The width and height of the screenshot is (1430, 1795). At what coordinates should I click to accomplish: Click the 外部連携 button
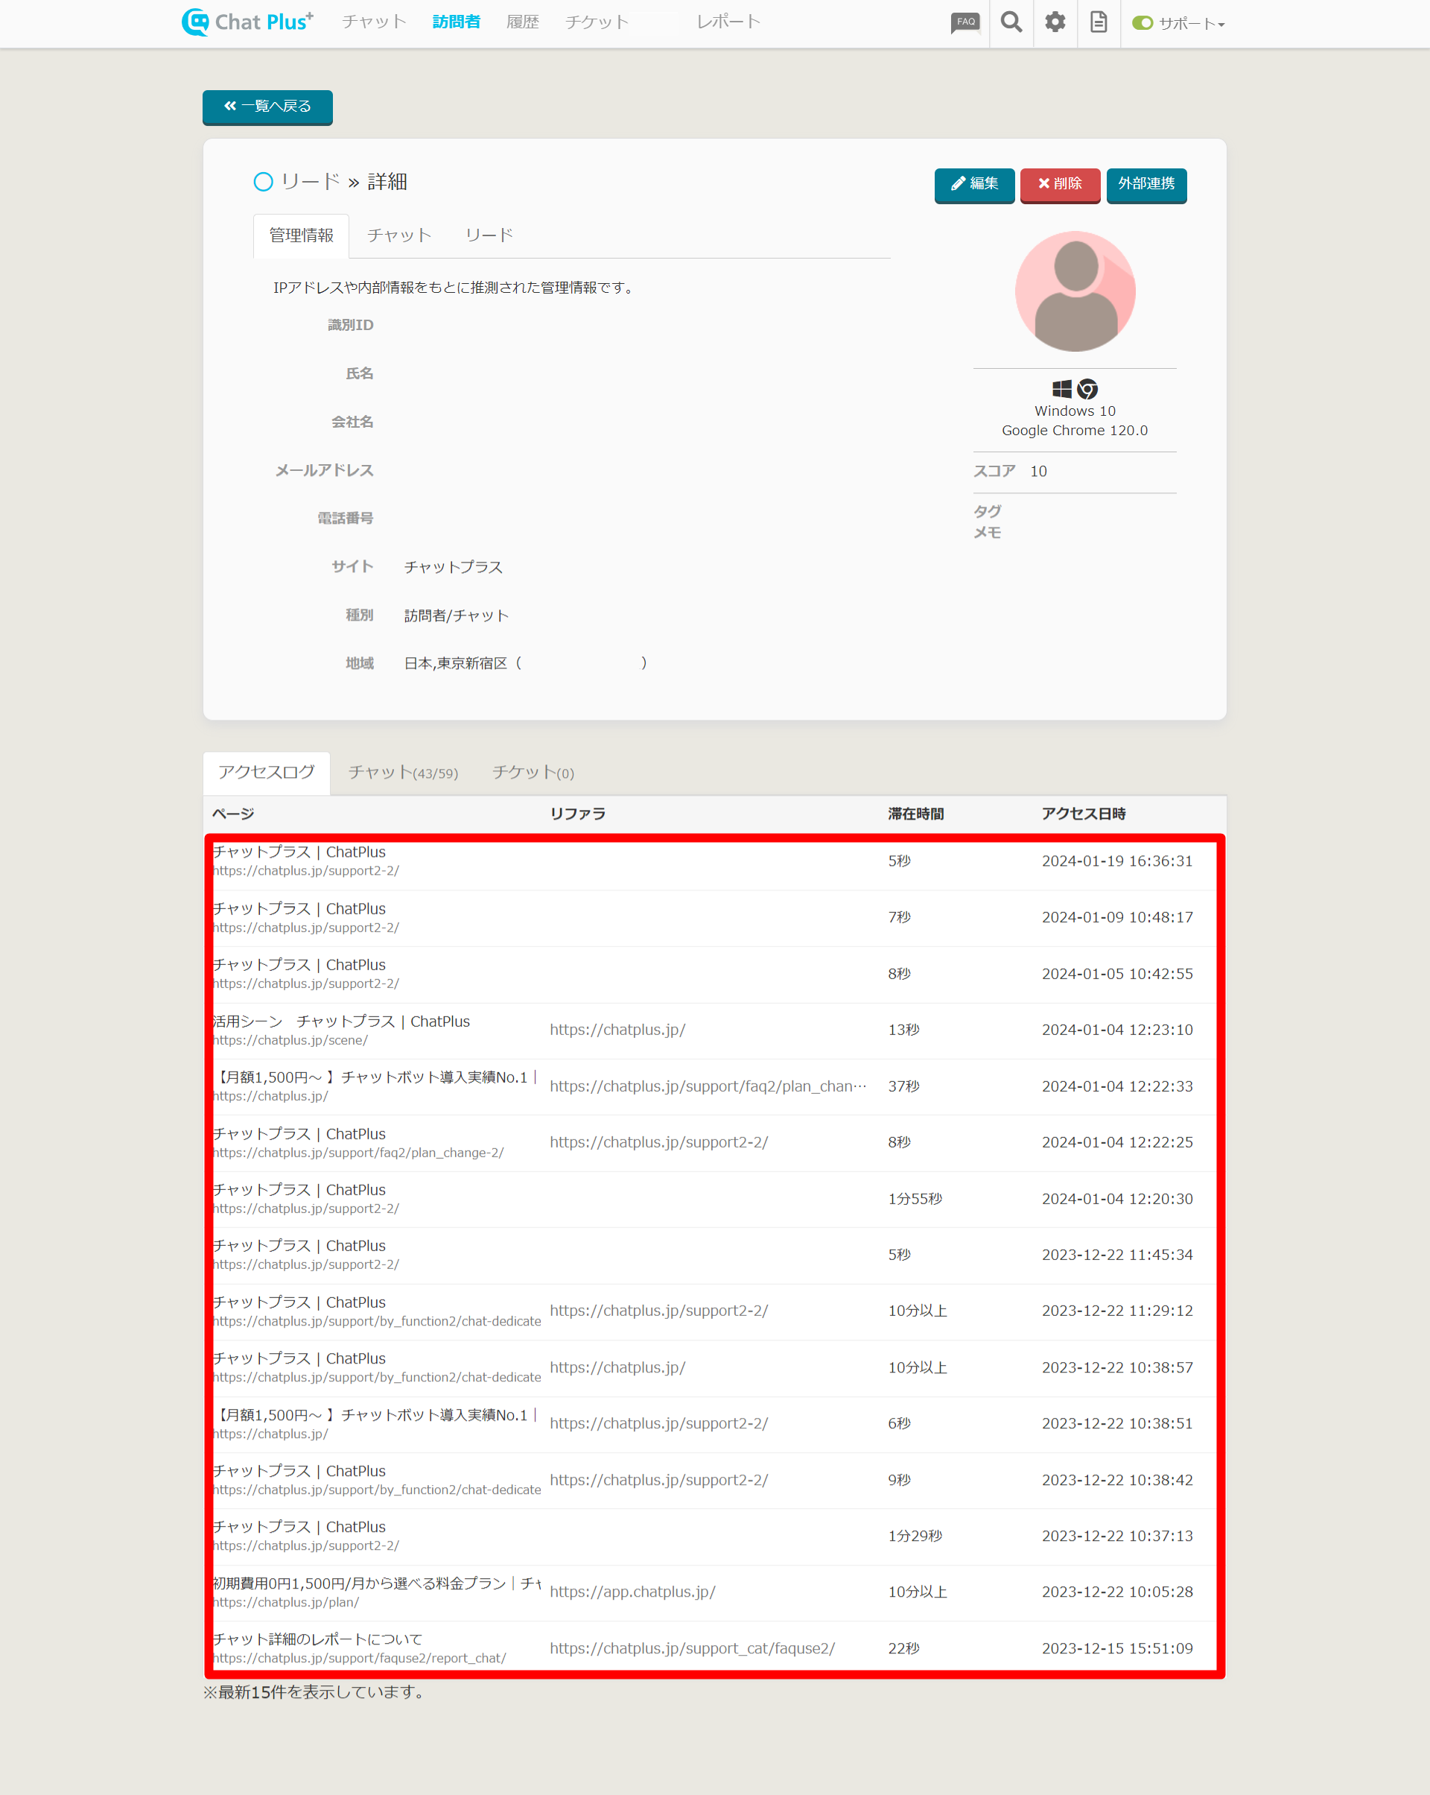(1146, 184)
